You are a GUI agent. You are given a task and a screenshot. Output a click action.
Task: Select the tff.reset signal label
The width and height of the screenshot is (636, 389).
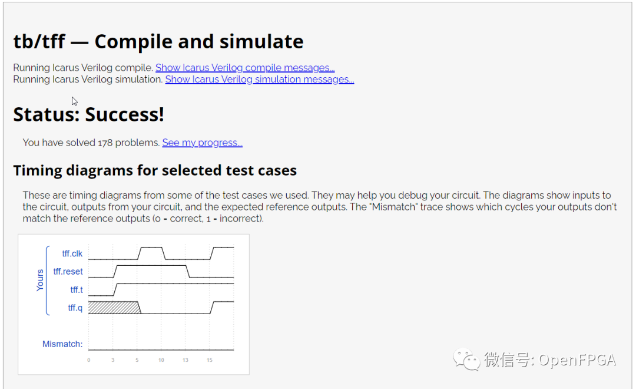(68, 272)
